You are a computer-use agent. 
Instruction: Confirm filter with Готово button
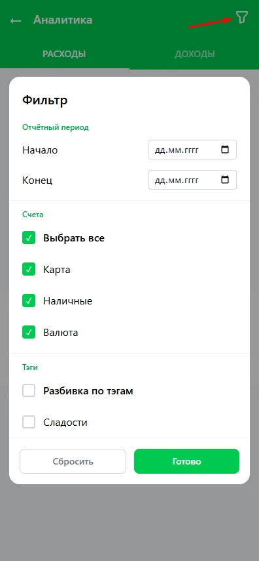coord(186,461)
